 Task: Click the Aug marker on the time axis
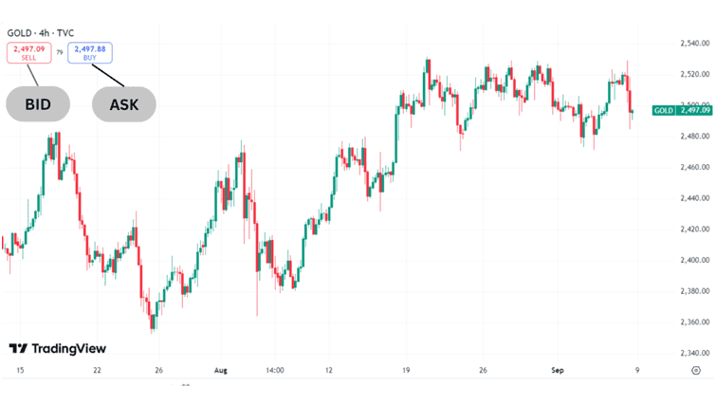tap(221, 370)
